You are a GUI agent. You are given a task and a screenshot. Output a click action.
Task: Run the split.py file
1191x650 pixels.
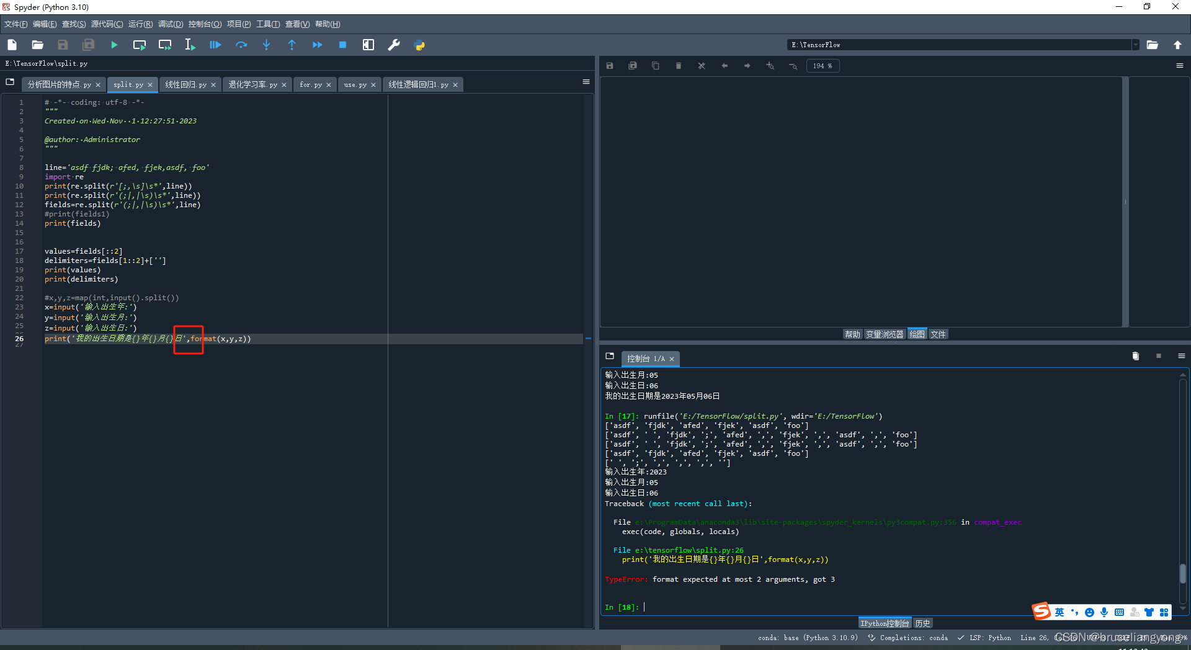pos(114,45)
